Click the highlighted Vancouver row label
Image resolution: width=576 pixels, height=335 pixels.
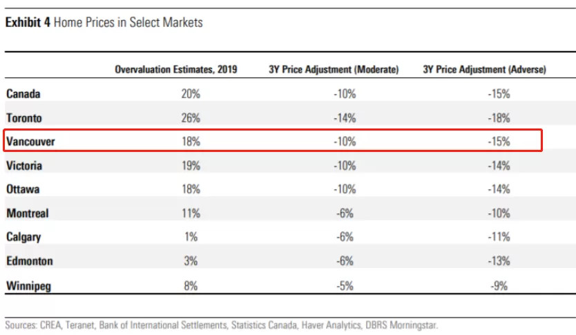(x=30, y=142)
